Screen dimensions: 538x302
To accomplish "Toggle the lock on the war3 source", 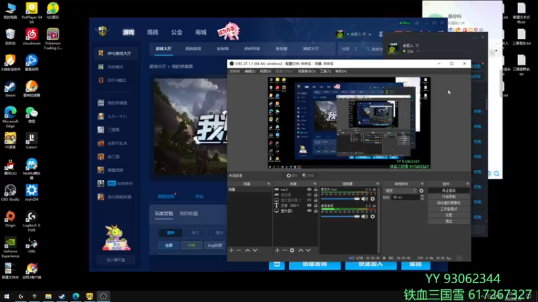I will coord(315,189).
